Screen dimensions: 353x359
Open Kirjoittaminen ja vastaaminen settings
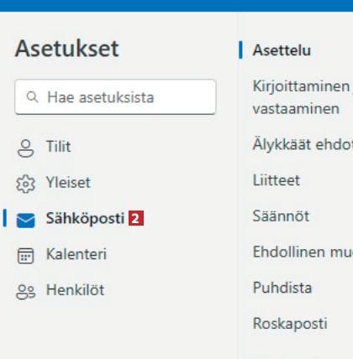[303, 97]
